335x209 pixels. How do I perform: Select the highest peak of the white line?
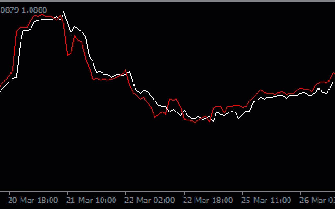[64, 12]
